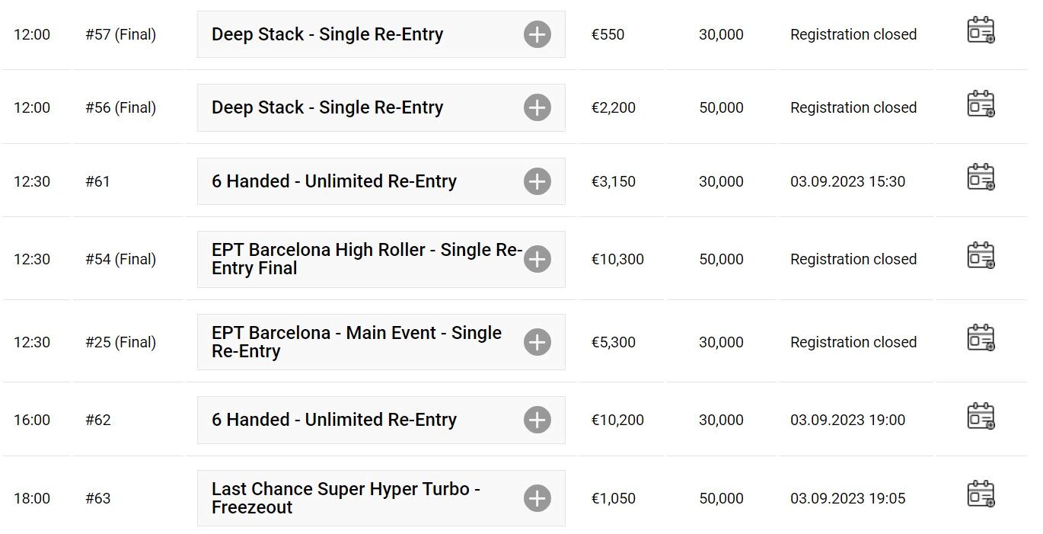
Task: Add EPT Main Event #25 to calendar
Action: click(x=981, y=337)
